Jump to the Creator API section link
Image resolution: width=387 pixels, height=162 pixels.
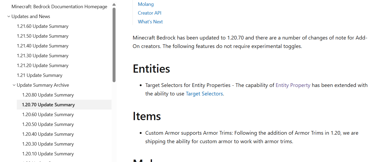tap(150, 13)
